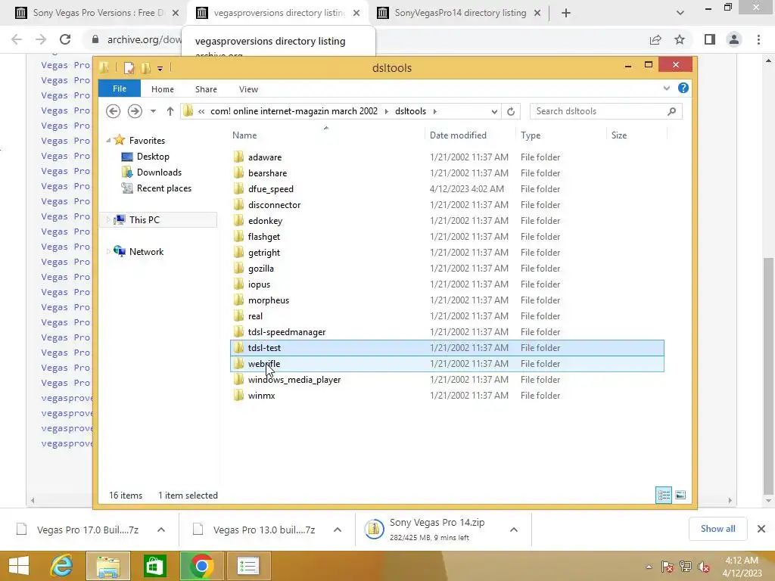This screenshot has width=775, height=581.
Task: Open address bar history dropdown
Action: [x=494, y=112]
